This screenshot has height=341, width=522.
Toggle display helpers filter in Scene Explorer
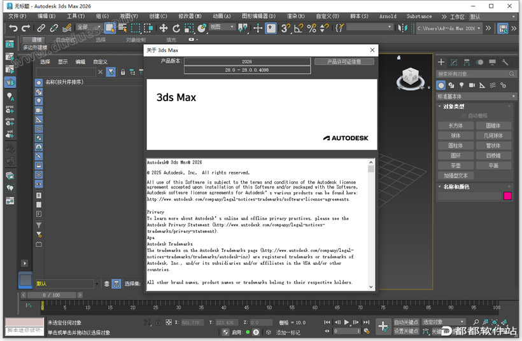coord(39,120)
